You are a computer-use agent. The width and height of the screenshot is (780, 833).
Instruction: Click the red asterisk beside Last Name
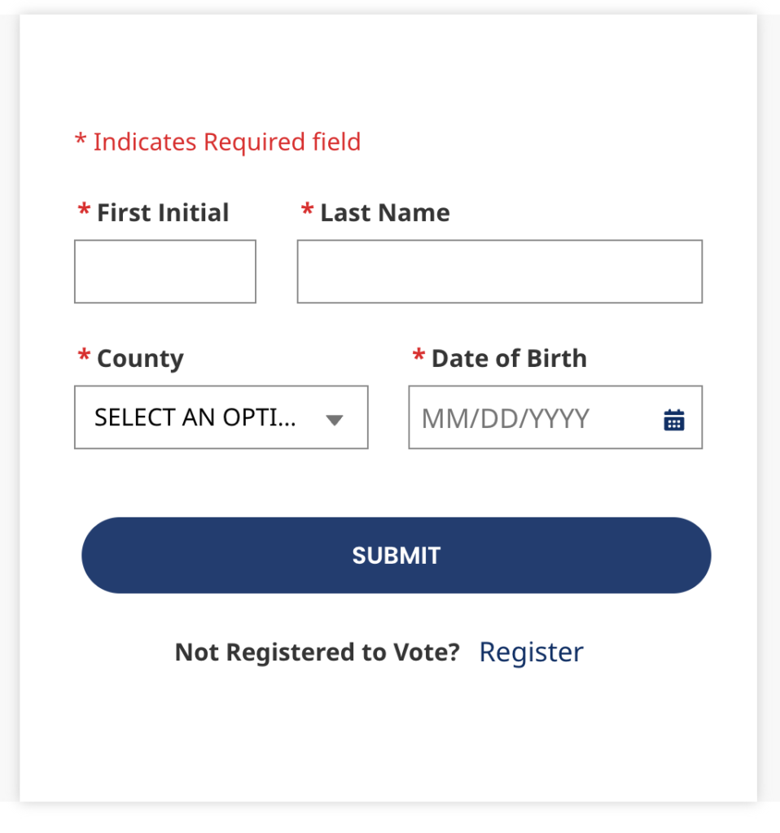pyautogui.click(x=307, y=209)
